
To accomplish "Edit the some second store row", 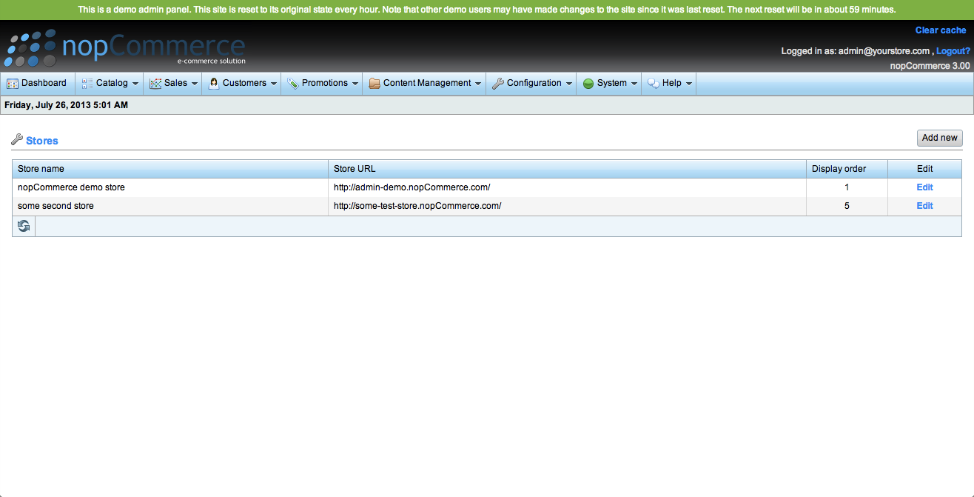I will point(924,206).
